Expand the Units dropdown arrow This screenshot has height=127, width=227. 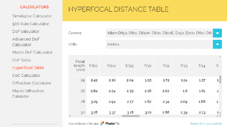217,44
